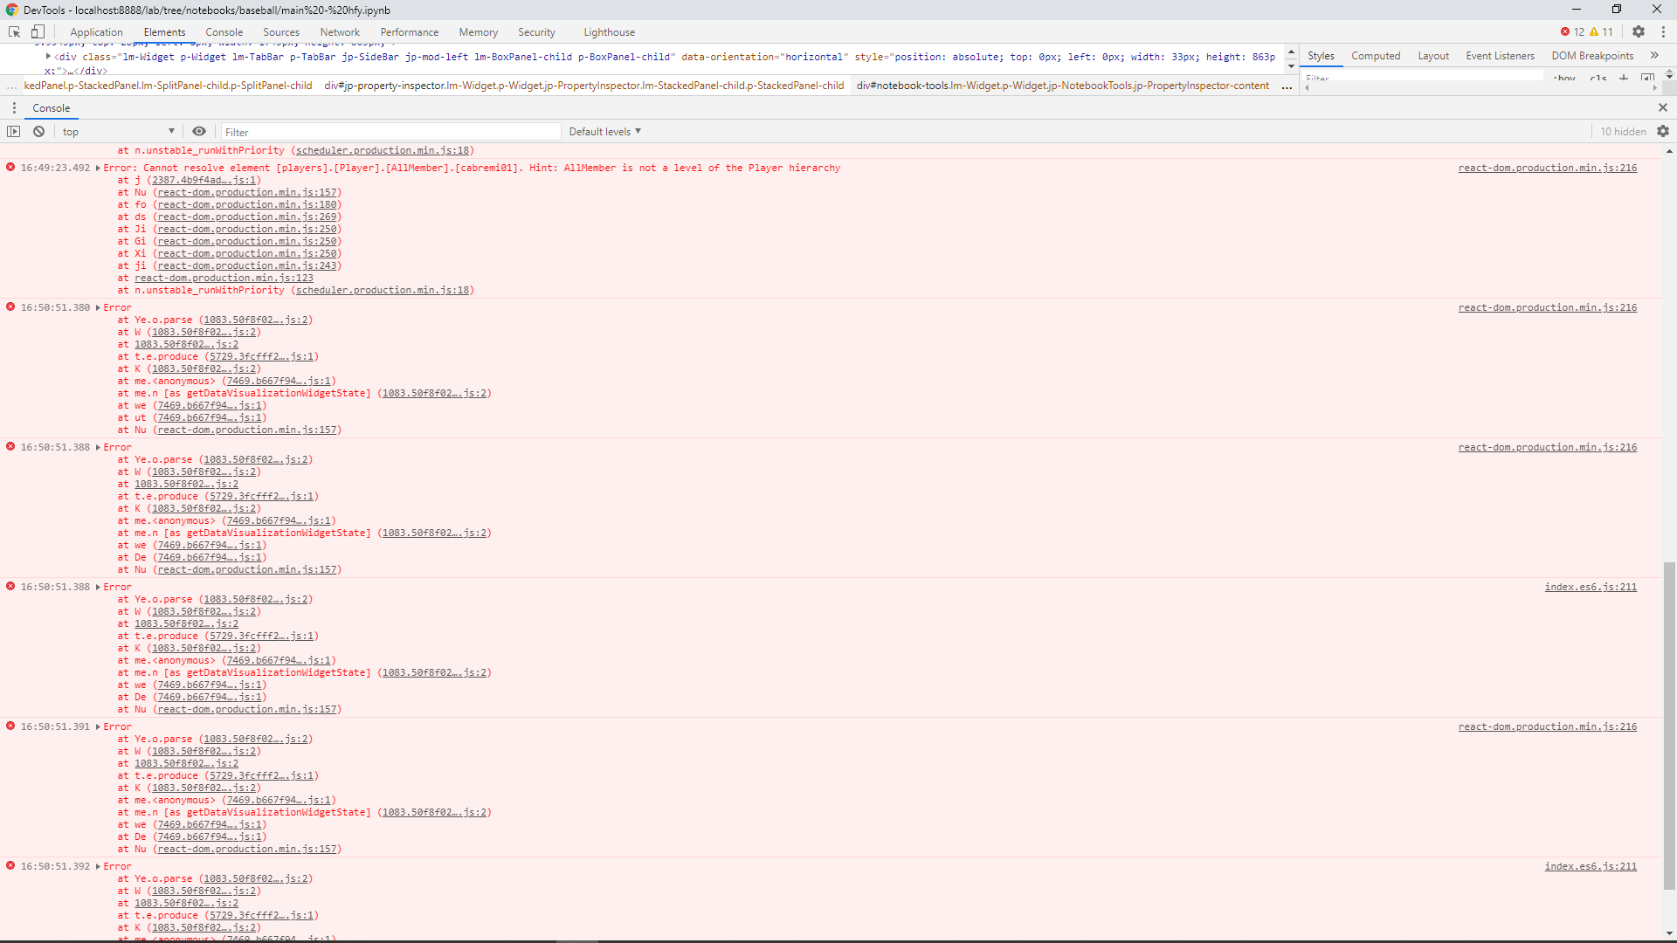Switch to the Computed tab
Screen dimensions: 1677x943
(x=1376, y=56)
